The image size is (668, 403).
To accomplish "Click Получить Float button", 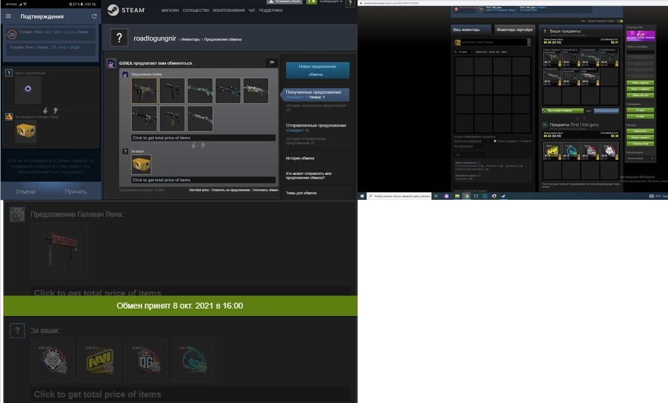I will [640, 143].
